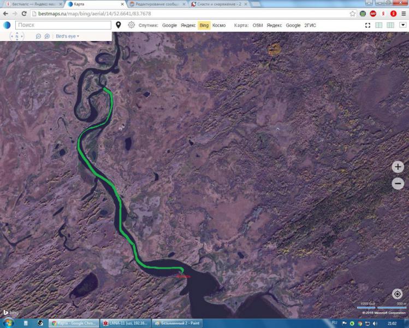Locate me using the target button

click(397, 294)
